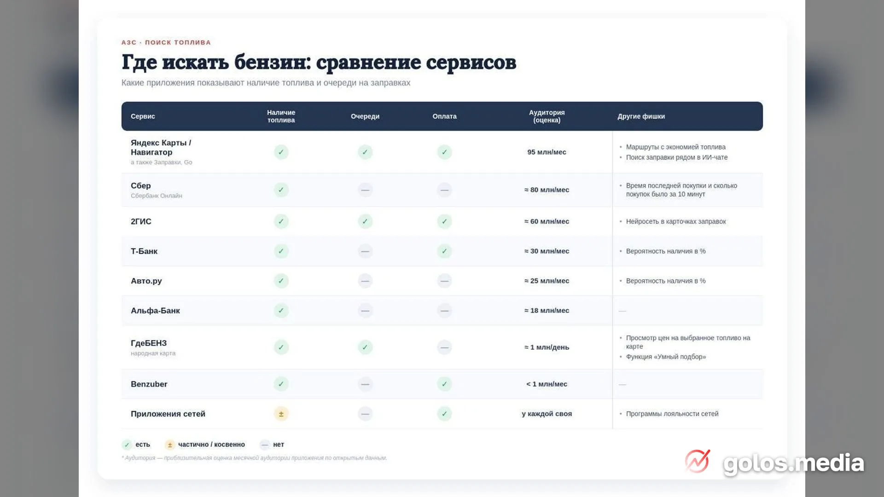The image size is (884, 497).
Task: Click the payment checkmark in 2ГИС row
Action: click(444, 221)
